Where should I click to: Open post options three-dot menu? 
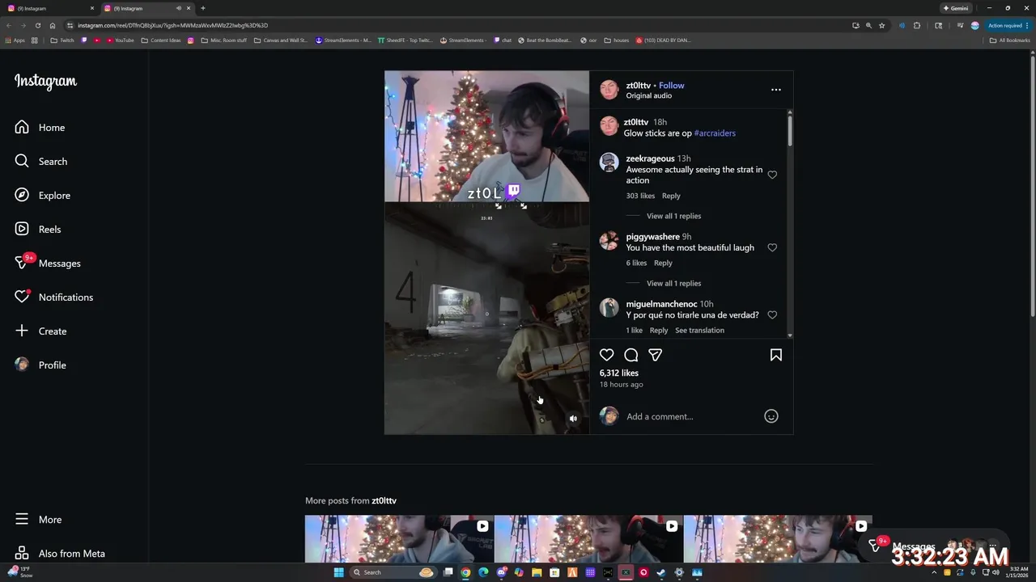[x=776, y=90]
